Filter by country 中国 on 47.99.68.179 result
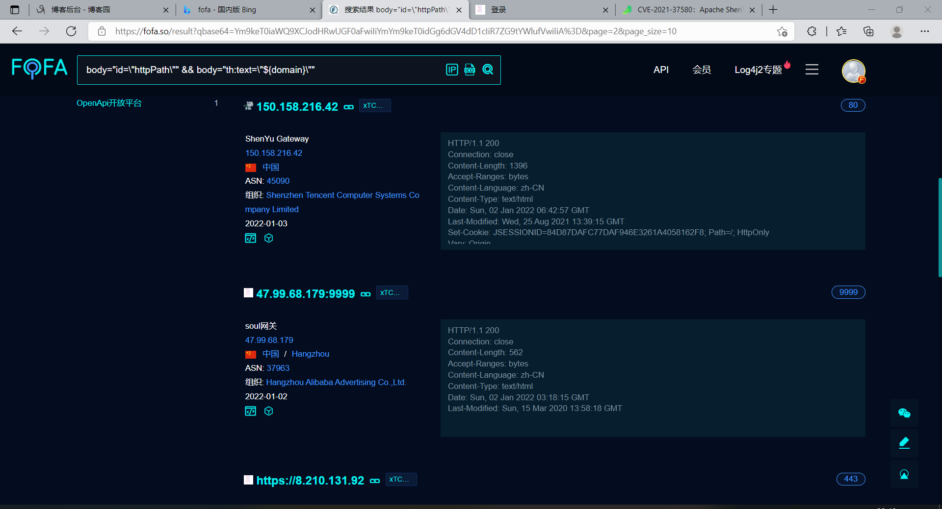The height and width of the screenshot is (509, 942). pos(271,354)
